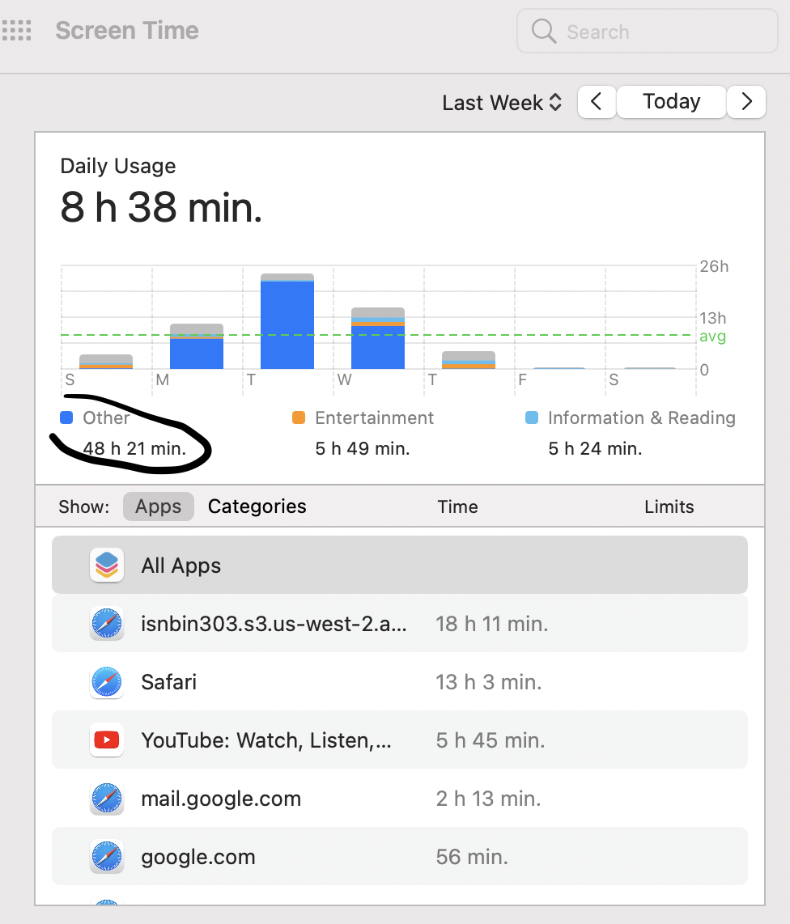
Task: Click the All Apps stacked layers icon
Action: click(x=107, y=565)
